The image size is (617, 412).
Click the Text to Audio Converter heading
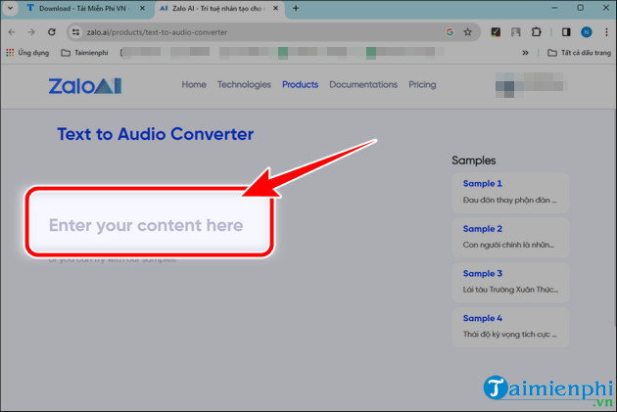pyautogui.click(x=156, y=134)
